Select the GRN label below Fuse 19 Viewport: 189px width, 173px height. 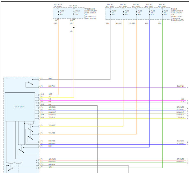[160, 23]
